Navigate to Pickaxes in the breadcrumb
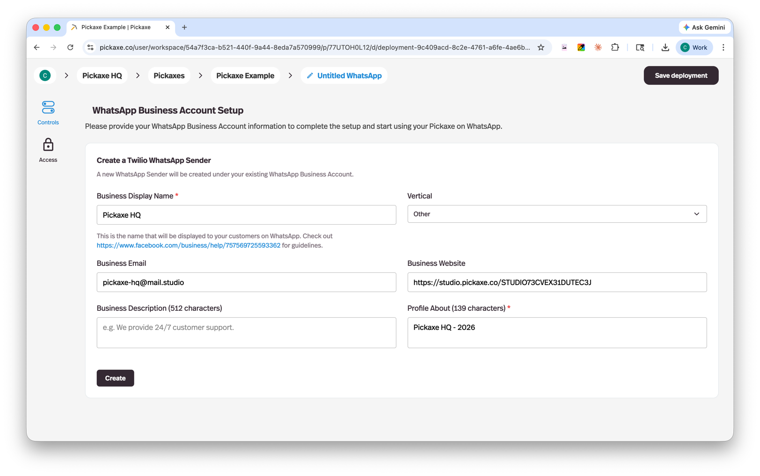Viewport: 760px width, 476px height. pos(169,75)
